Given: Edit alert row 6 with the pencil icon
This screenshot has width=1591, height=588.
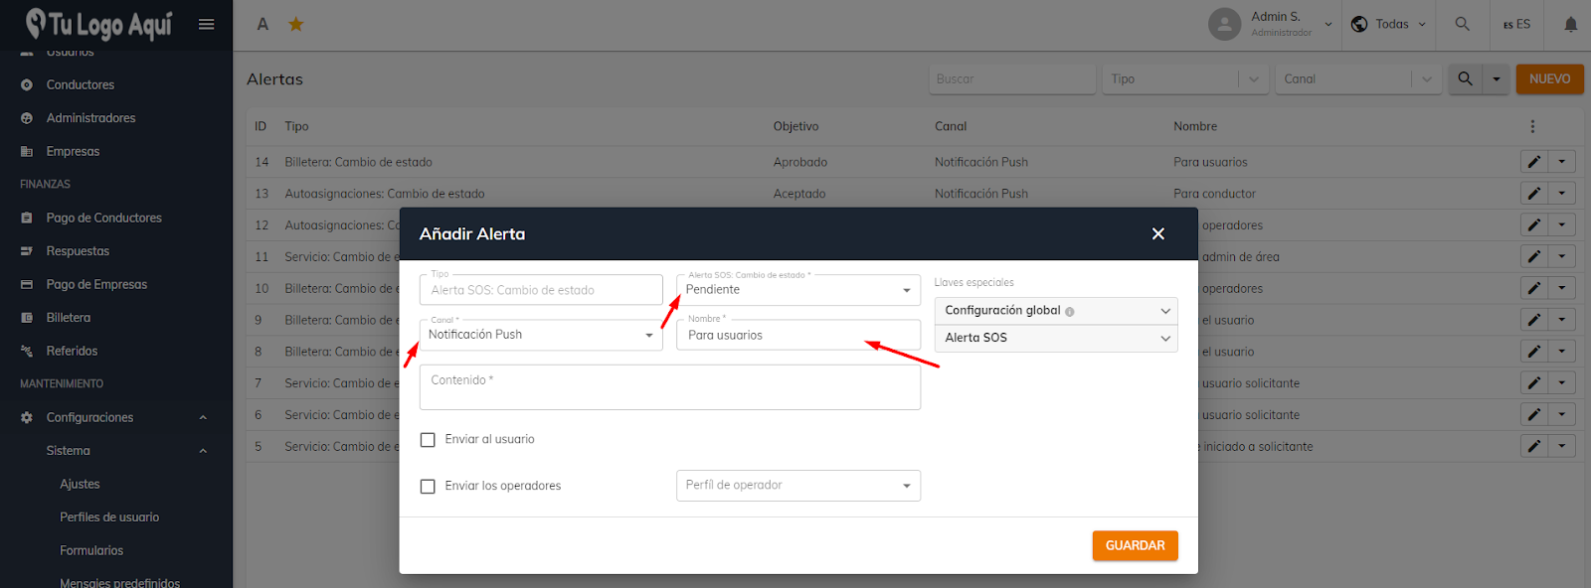Looking at the screenshot, I should (1534, 414).
